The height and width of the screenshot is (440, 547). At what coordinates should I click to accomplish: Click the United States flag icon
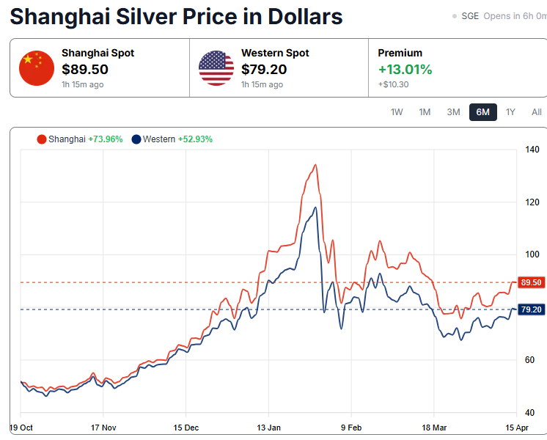[216, 70]
